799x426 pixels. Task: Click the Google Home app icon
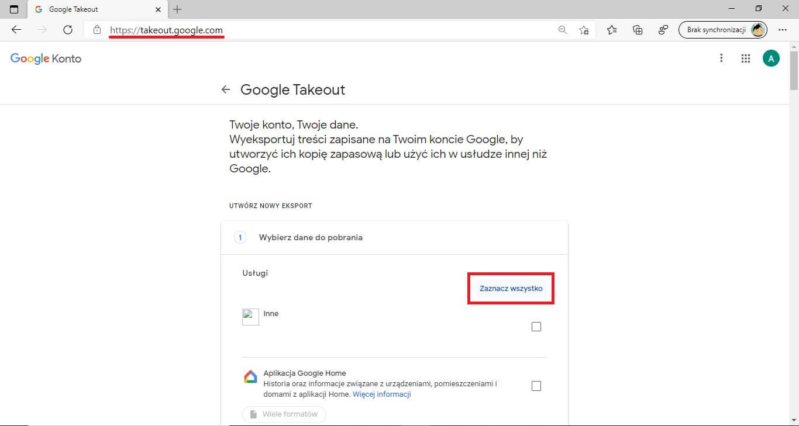click(x=250, y=376)
